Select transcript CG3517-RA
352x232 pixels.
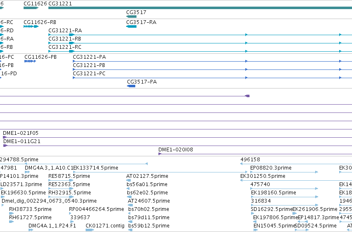[x=141, y=22]
